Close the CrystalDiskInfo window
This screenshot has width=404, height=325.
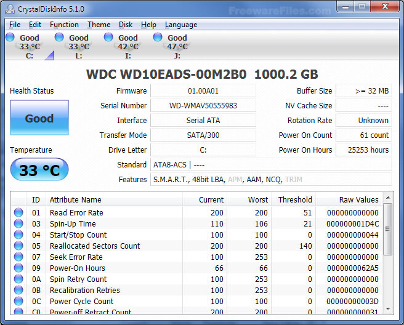385,7
